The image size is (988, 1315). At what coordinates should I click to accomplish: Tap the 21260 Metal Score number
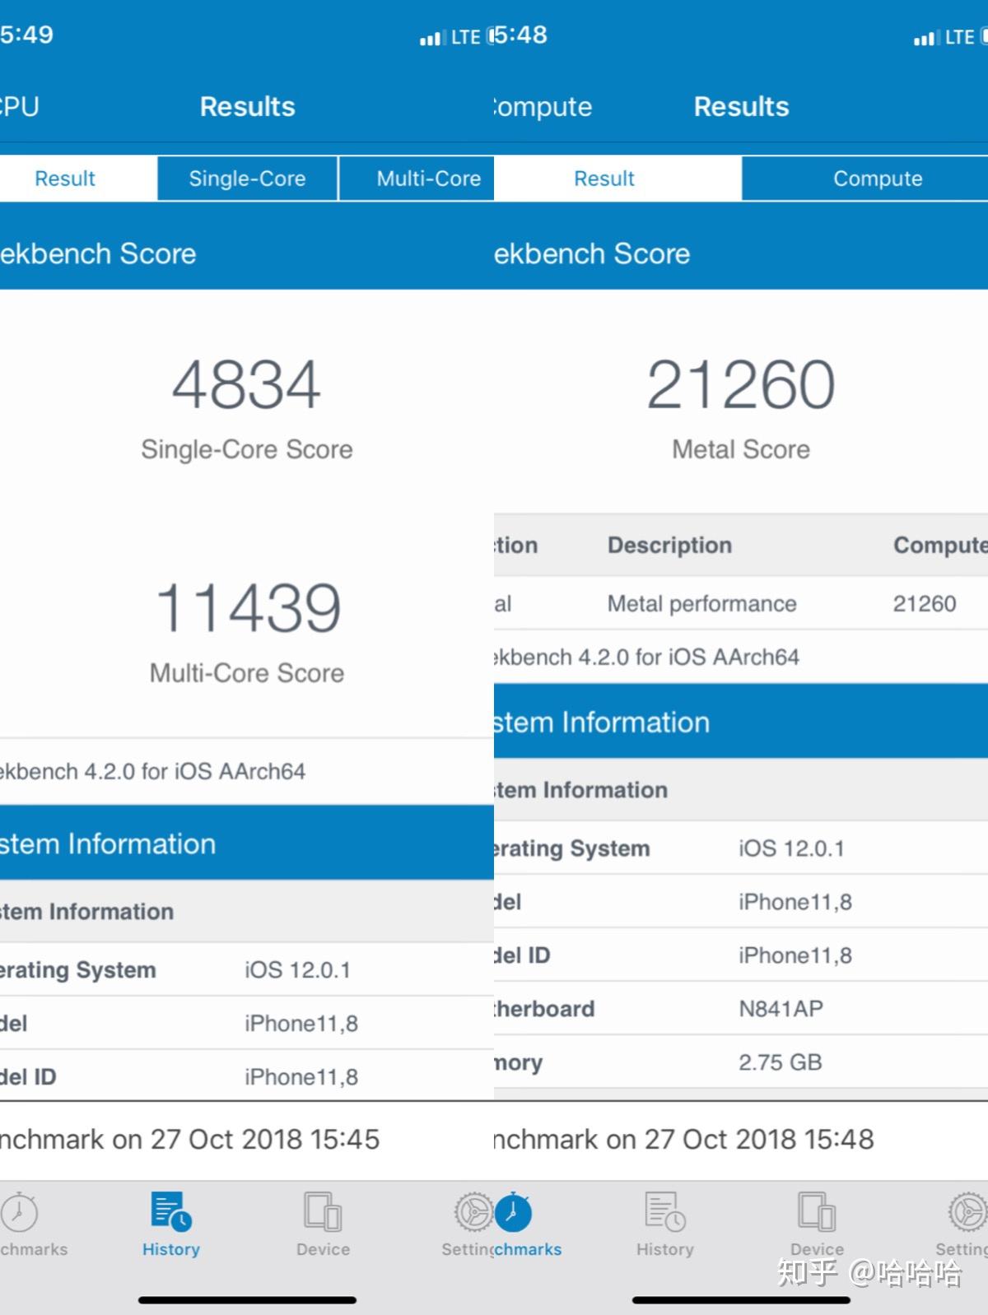pyautogui.click(x=741, y=384)
